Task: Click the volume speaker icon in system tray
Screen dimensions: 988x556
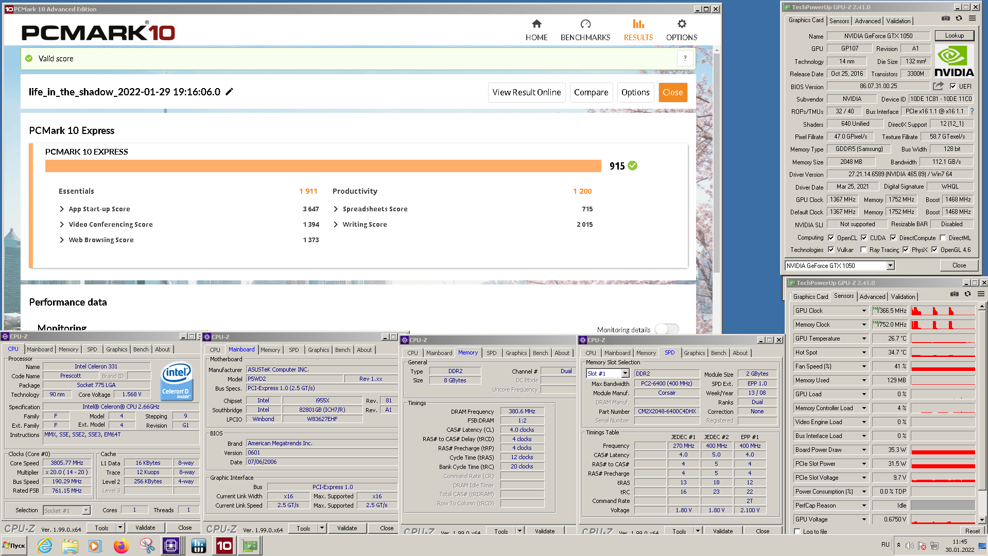Action: (910, 546)
